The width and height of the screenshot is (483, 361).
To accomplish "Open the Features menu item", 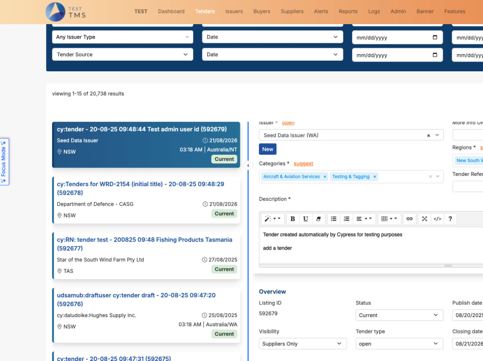I will [455, 12].
